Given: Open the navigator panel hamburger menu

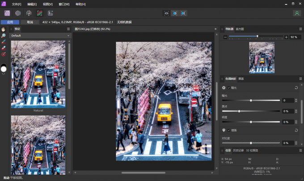Looking at the screenshot, I should tap(300, 29).
